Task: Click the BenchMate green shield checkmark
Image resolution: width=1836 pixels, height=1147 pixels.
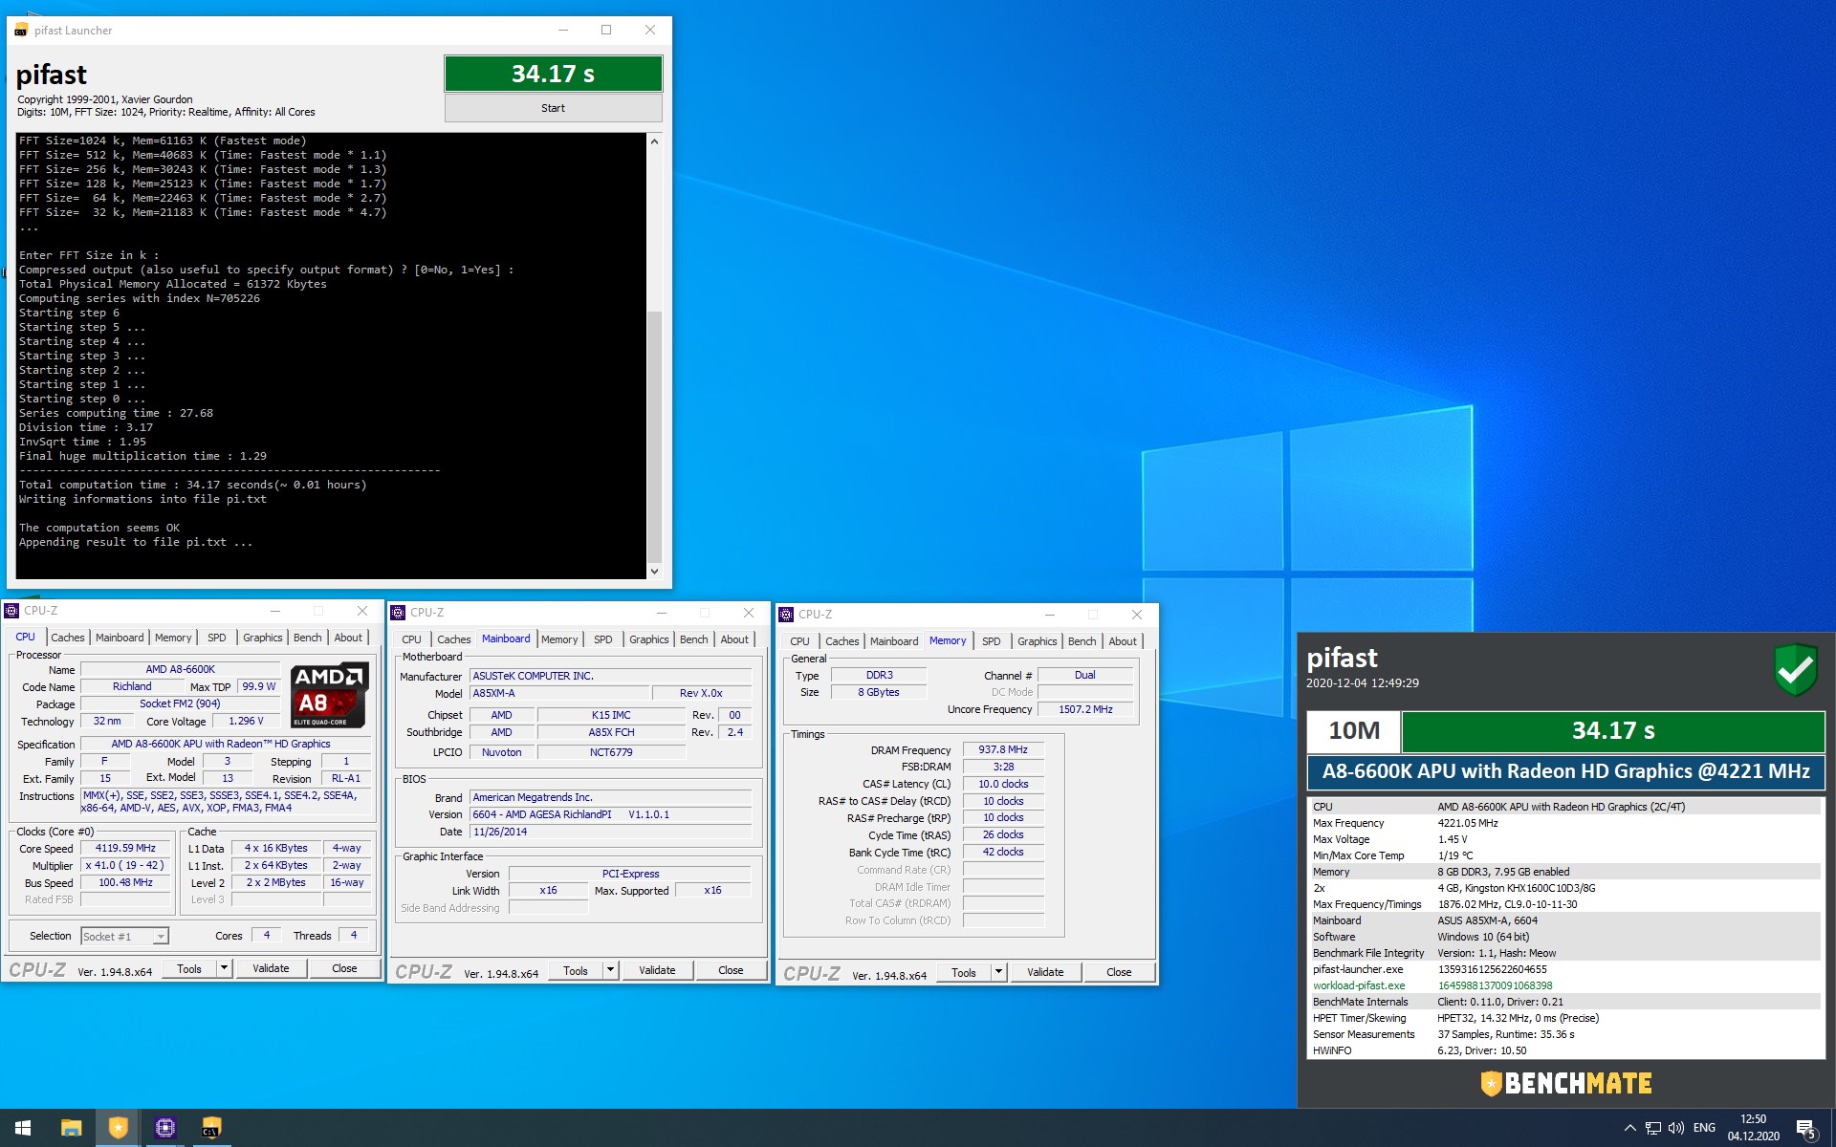Action: click(x=1795, y=669)
